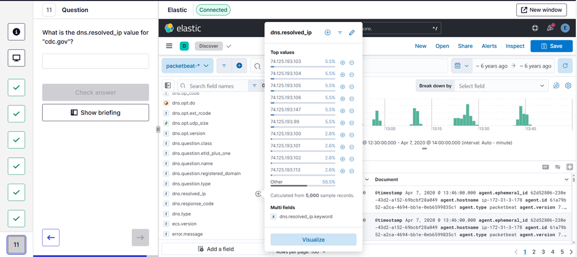Screen dimensions: 577x257
Task: Click the answer input field
Action: coord(95,61)
